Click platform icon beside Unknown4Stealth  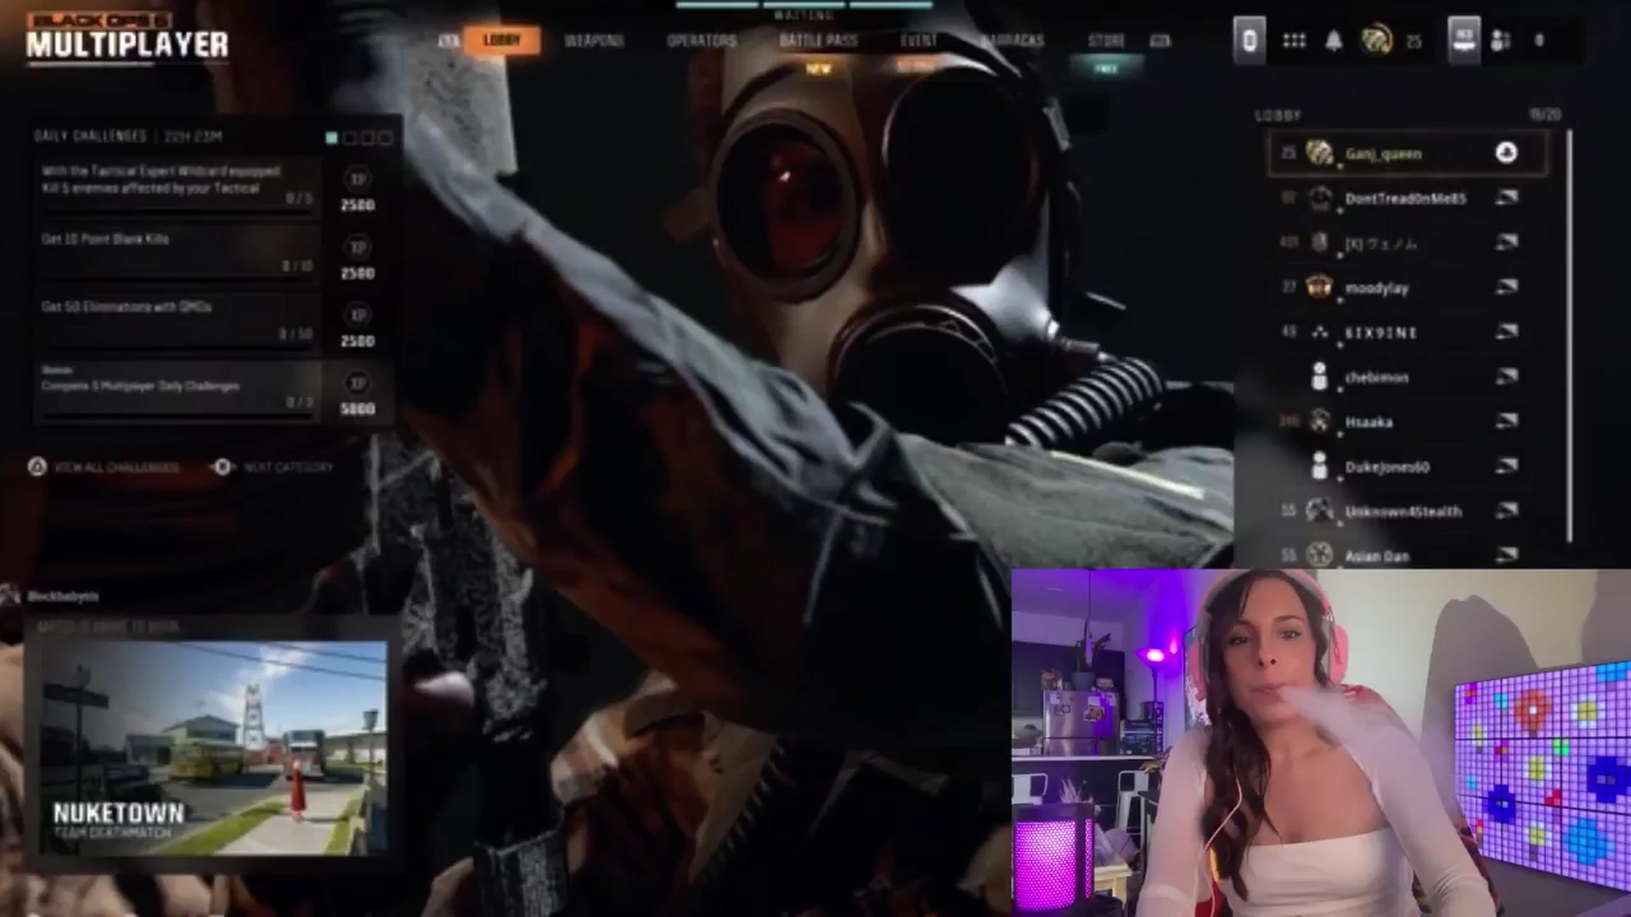[1507, 510]
